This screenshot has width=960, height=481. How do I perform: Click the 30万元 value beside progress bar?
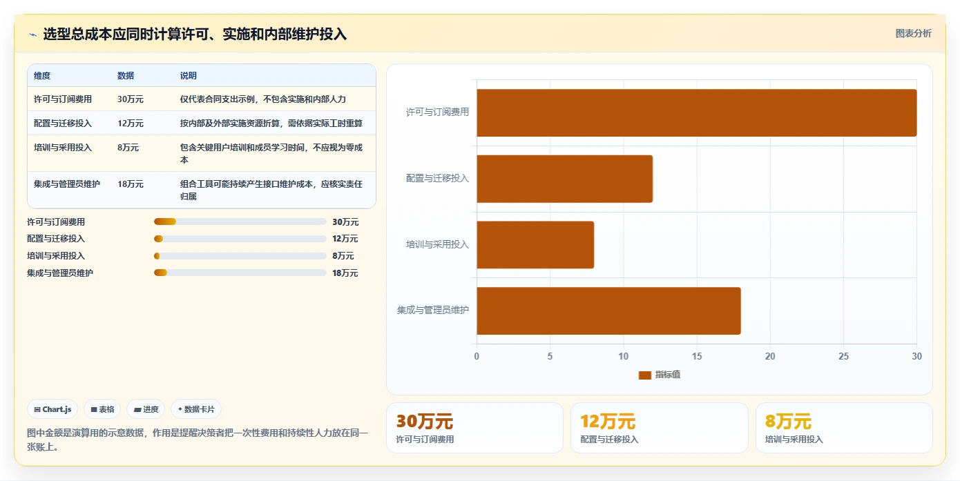pyautogui.click(x=345, y=222)
